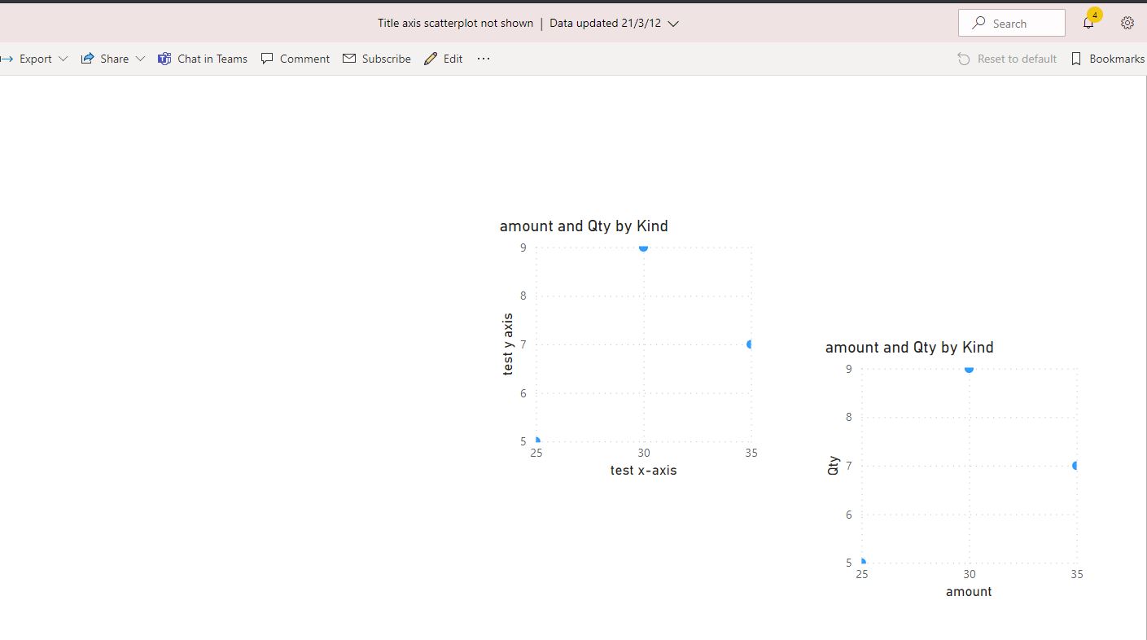Click the 'amount' x-axis label
Screen dimensions: 1147x640
969,592
